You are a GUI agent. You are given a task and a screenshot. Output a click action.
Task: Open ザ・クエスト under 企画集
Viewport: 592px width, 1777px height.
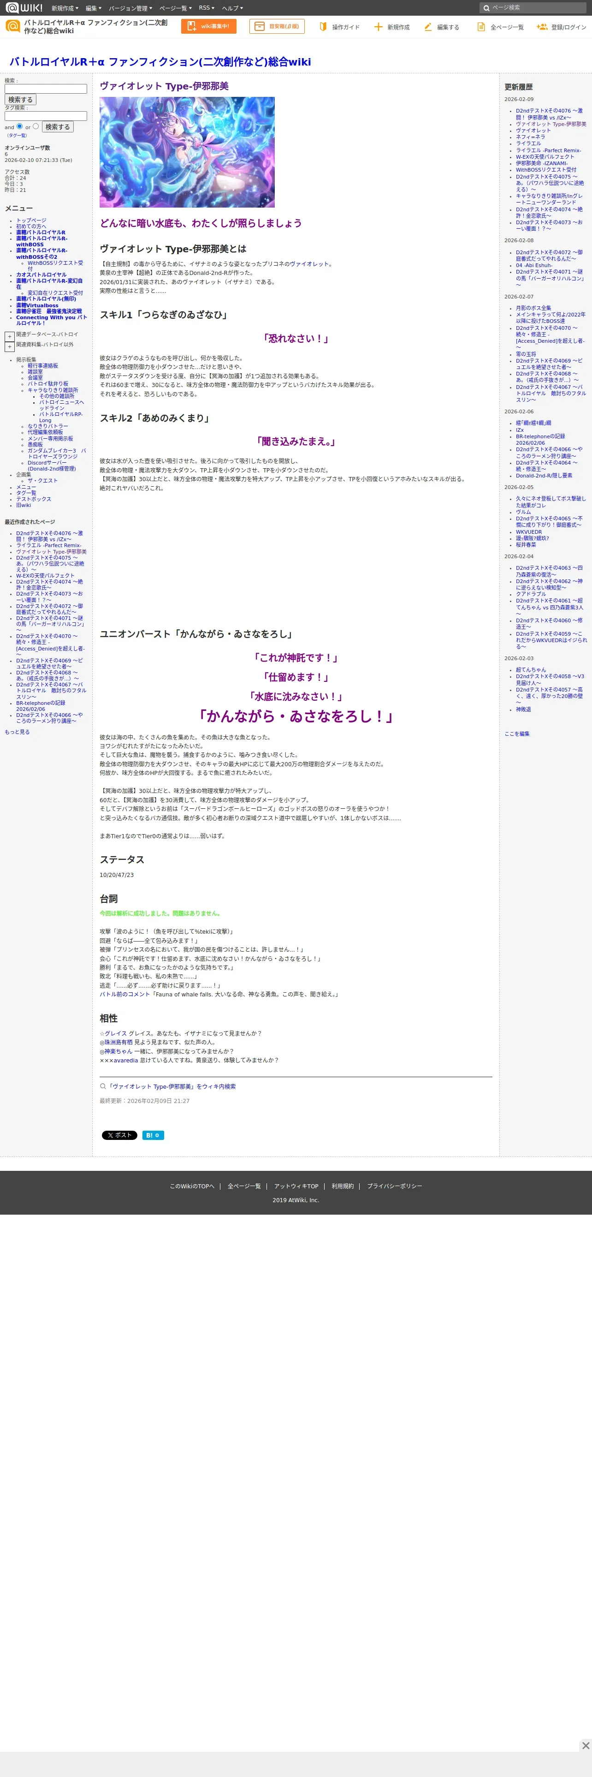point(43,481)
